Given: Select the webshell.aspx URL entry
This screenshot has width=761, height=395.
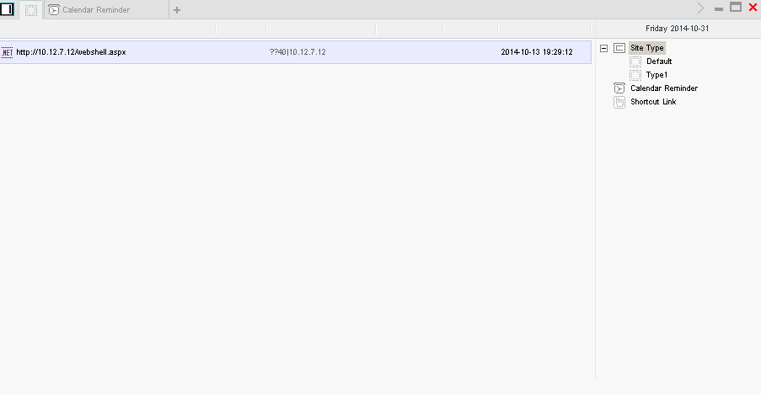Looking at the screenshot, I should tap(71, 52).
